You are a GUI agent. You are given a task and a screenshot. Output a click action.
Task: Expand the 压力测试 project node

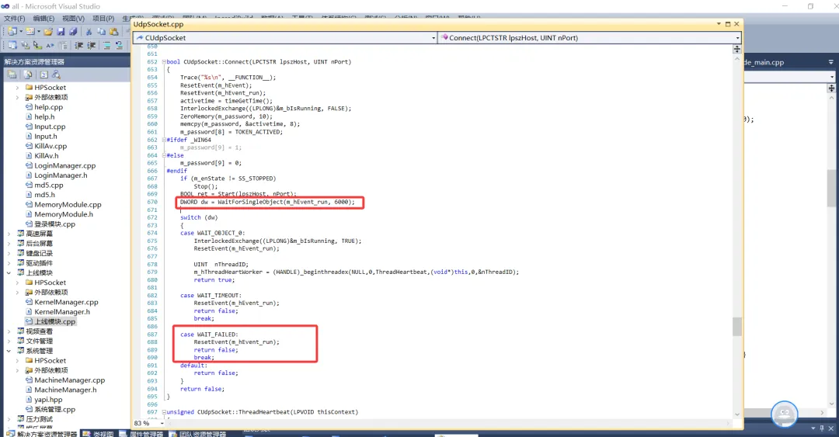click(x=9, y=419)
